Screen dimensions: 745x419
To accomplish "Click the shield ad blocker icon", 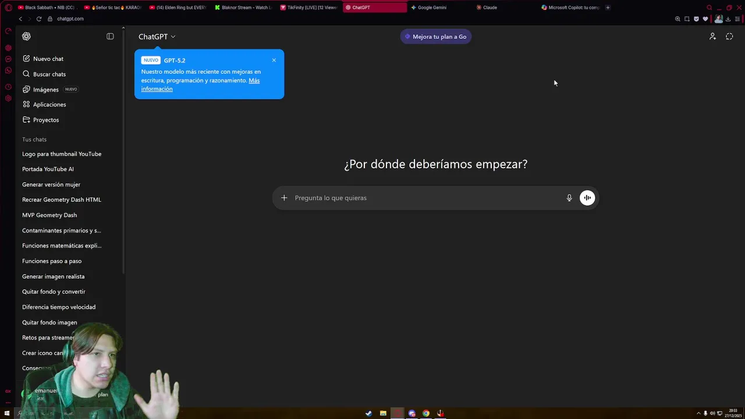I will point(696,19).
